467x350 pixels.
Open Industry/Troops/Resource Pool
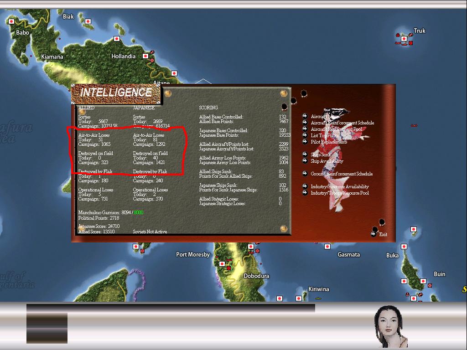point(340,193)
